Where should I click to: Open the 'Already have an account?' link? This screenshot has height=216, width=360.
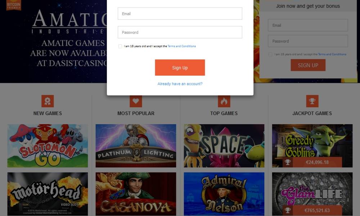point(180,84)
